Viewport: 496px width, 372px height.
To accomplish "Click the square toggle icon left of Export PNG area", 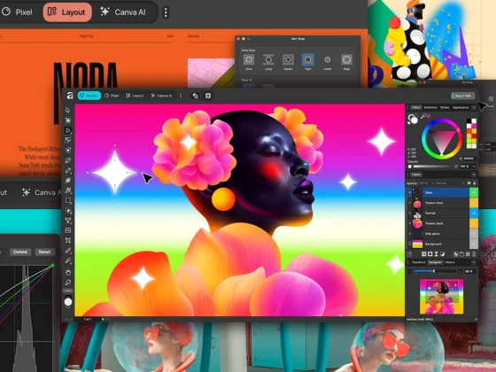I will (208, 96).
